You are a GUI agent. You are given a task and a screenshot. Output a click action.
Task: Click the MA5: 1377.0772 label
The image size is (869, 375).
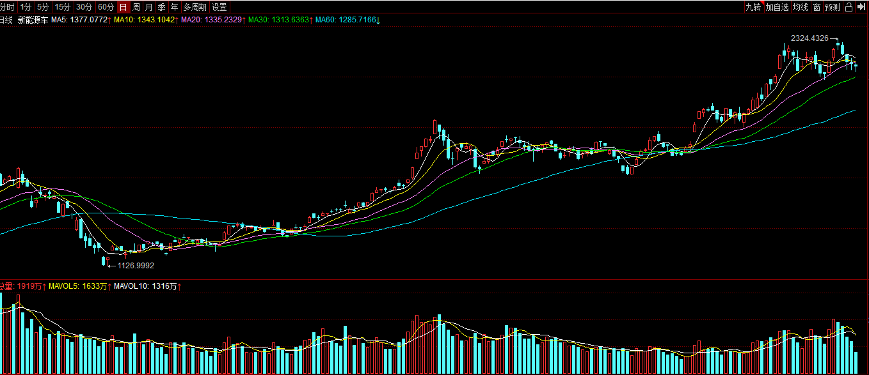pos(79,20)
